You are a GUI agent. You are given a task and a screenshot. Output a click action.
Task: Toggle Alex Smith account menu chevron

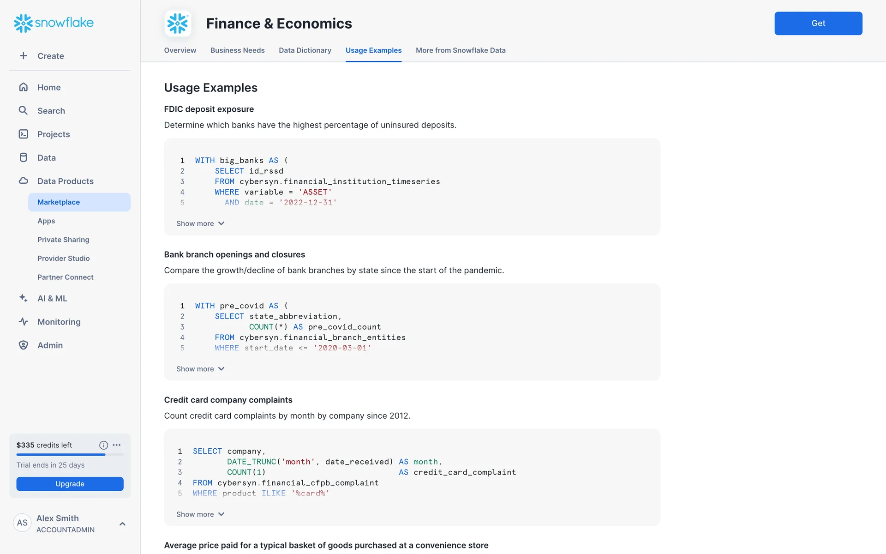122,524
